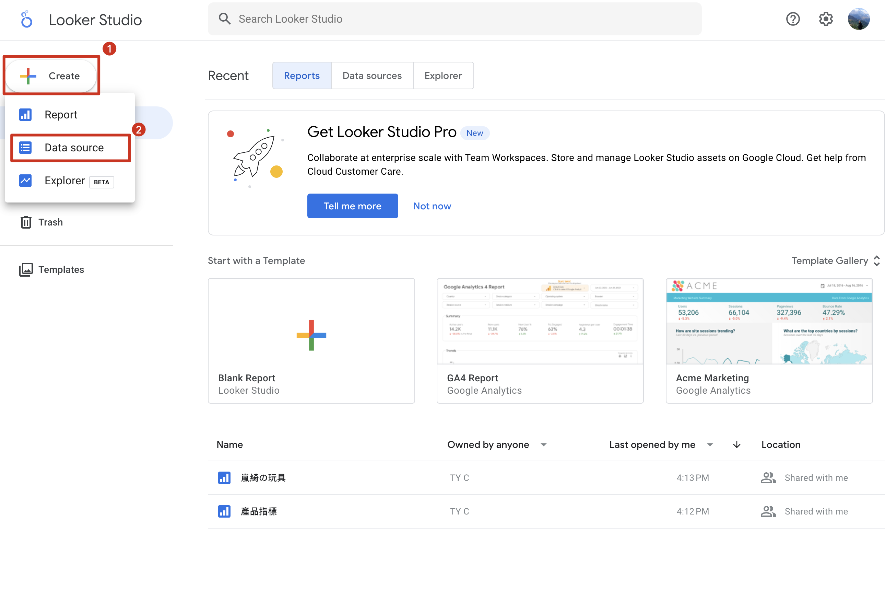Click the report icon beside 產品指標
This screenshot has width=885, height=613.
pos(224,511)
